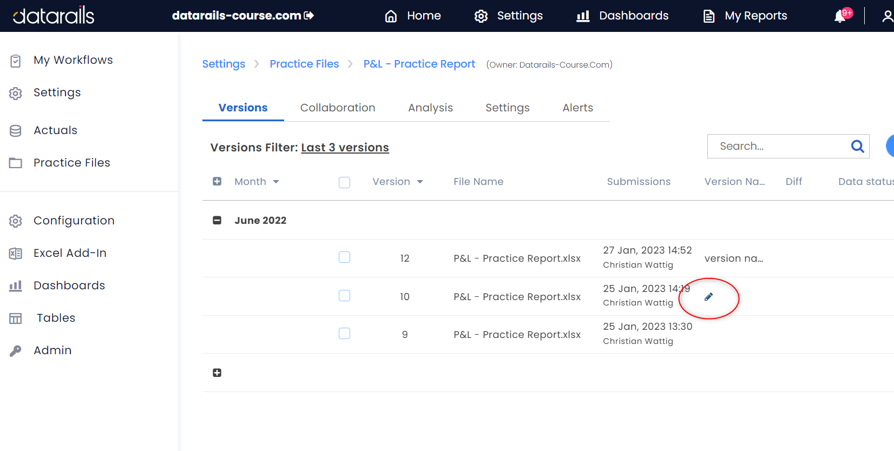The height and width of the screenshot is (451, 894).
Task: Collapse the June 2022 group
Action: click(217, 220)
